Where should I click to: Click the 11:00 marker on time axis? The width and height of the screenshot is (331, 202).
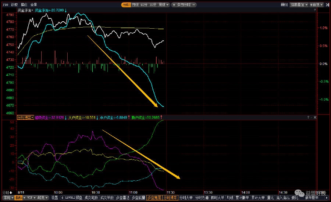pyautogui.click(x=133, y=192)
